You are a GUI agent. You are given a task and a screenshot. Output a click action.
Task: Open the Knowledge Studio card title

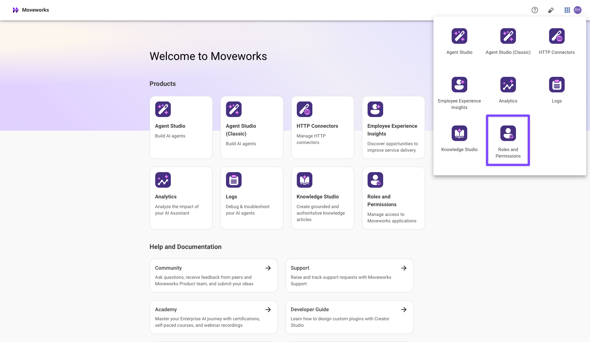tap(318, 197)
